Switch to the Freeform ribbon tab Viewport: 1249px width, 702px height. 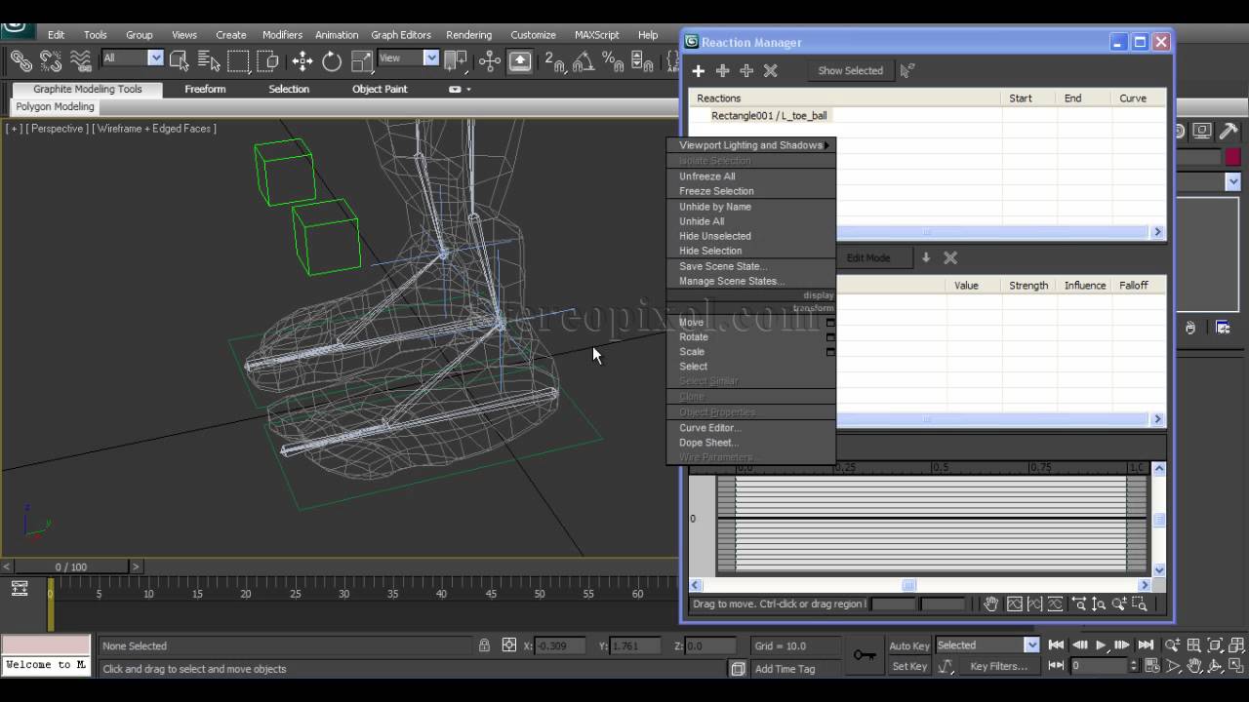pyautogui.click(x=205, y=89)
